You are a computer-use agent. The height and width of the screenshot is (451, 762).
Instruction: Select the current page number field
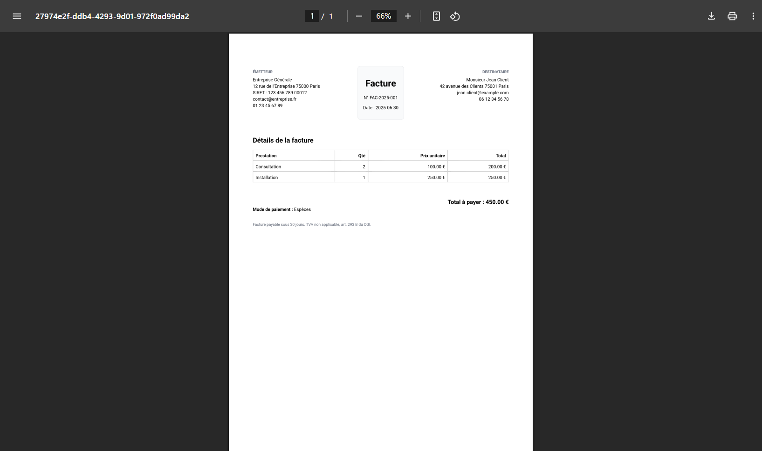pyautogui.click(x=312, y=16)
